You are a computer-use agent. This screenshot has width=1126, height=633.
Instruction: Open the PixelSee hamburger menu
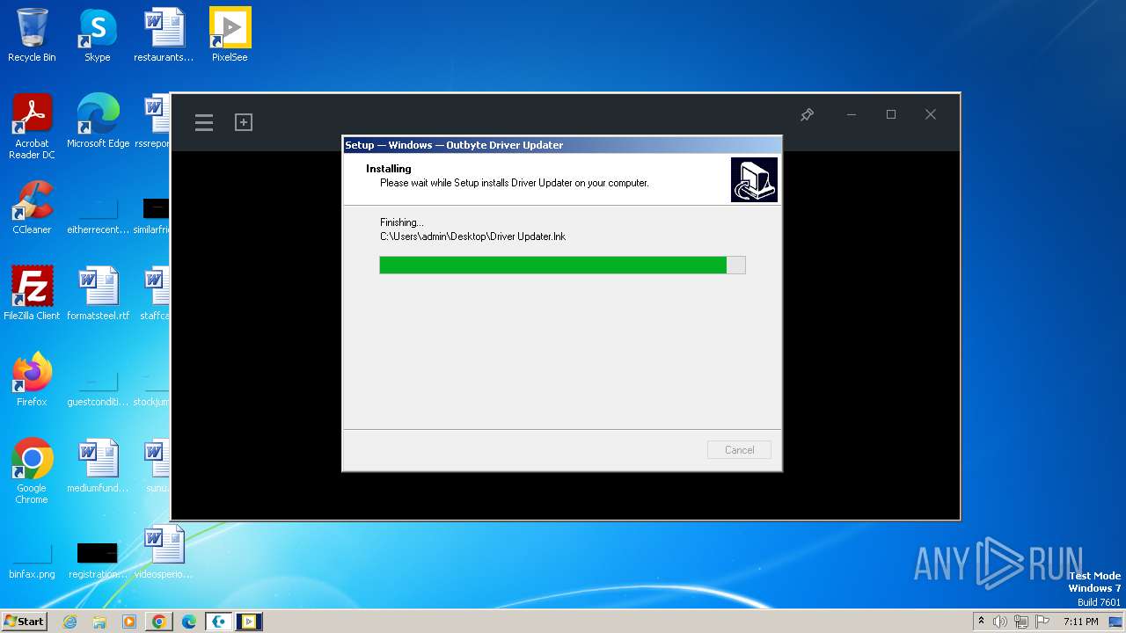pyautogui.click(x=204, y=122)
